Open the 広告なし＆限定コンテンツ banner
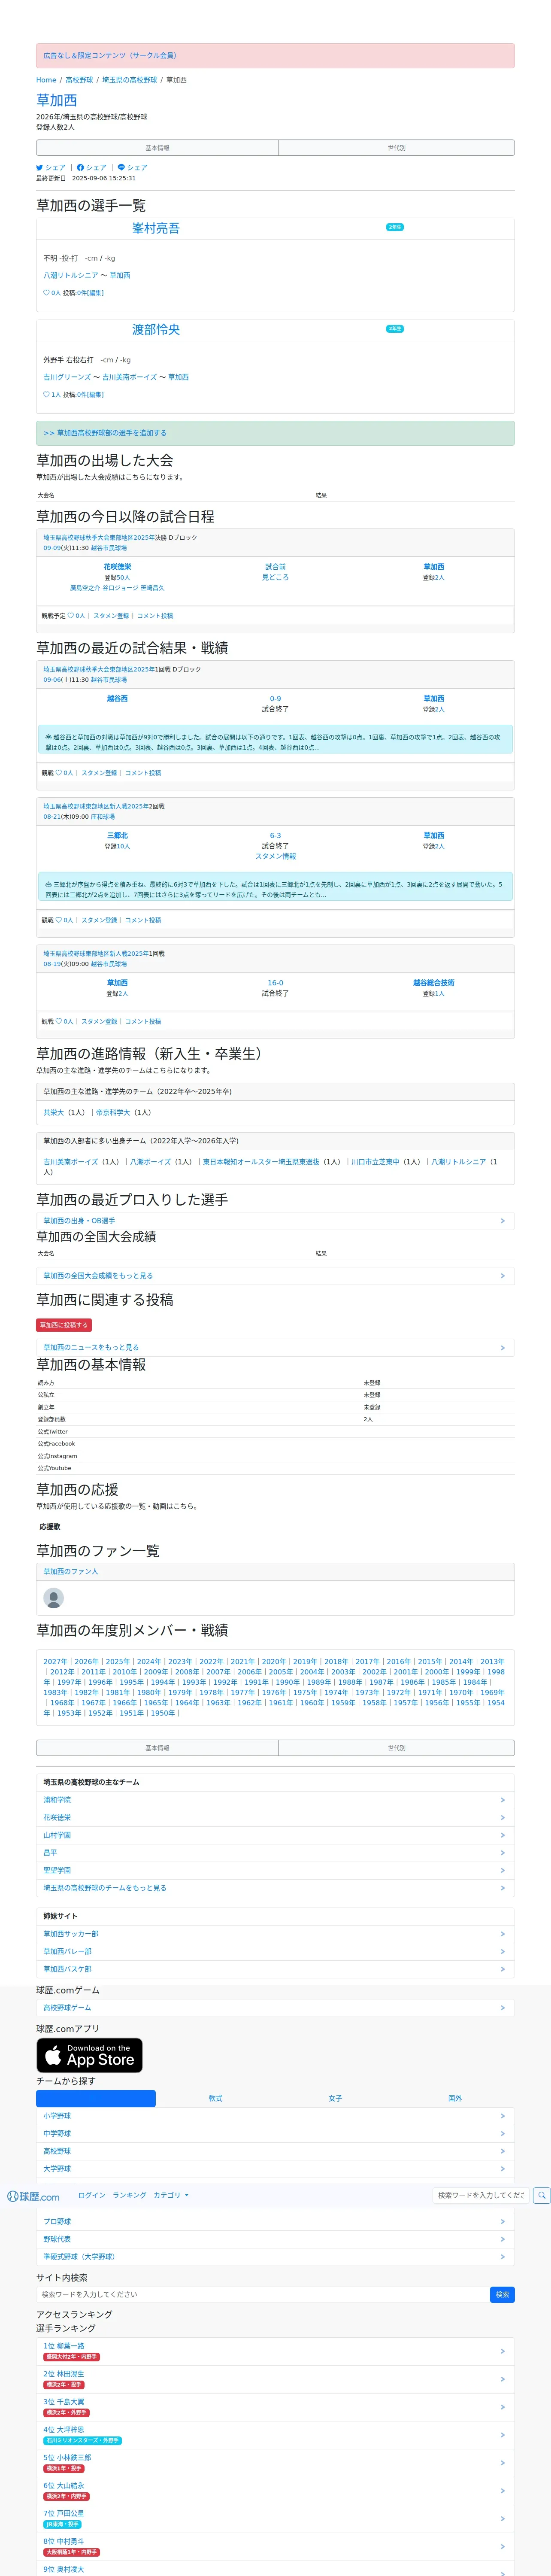Screen dimensions: 551x2576 (275, 55)
